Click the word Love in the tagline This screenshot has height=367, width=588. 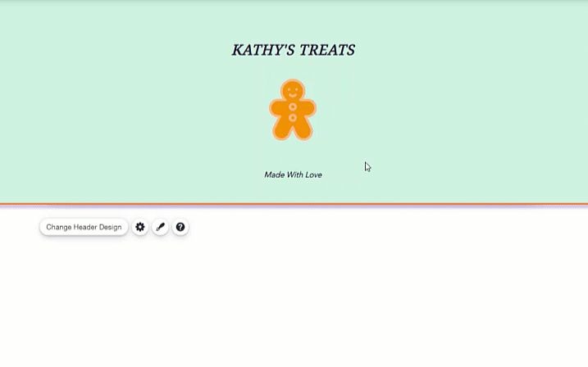[312, 174]
